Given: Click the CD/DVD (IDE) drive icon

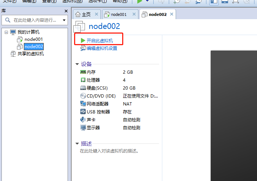Looking at the screenshot, I should tap(83, 96).
